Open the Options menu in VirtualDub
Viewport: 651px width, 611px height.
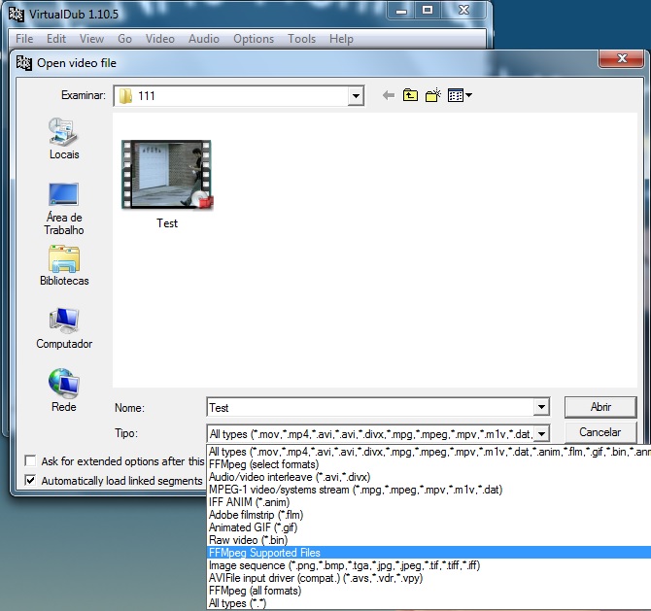254,39
